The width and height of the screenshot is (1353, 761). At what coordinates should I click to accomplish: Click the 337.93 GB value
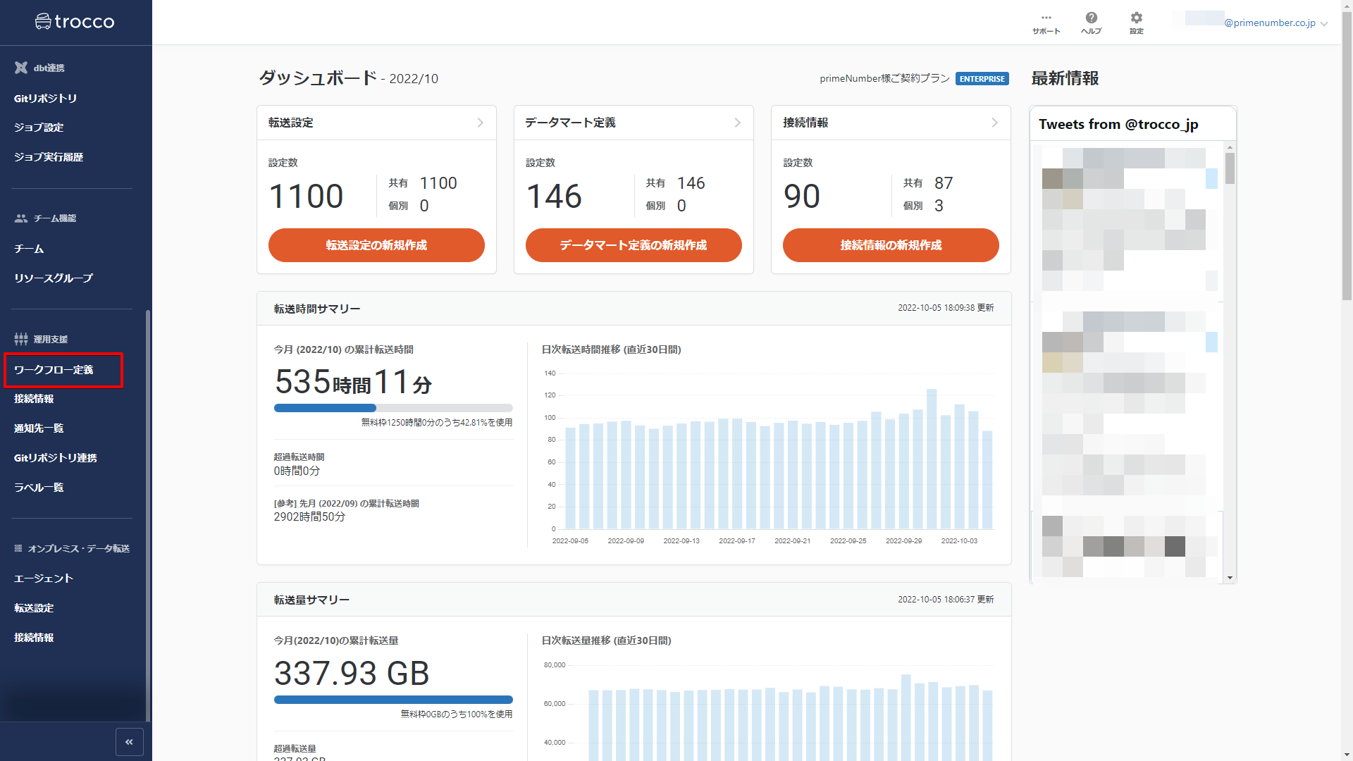[x=352, y=673]
